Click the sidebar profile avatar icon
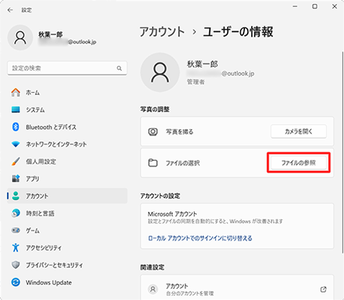The height and width of the screenshot is (300, 344). 20,38
